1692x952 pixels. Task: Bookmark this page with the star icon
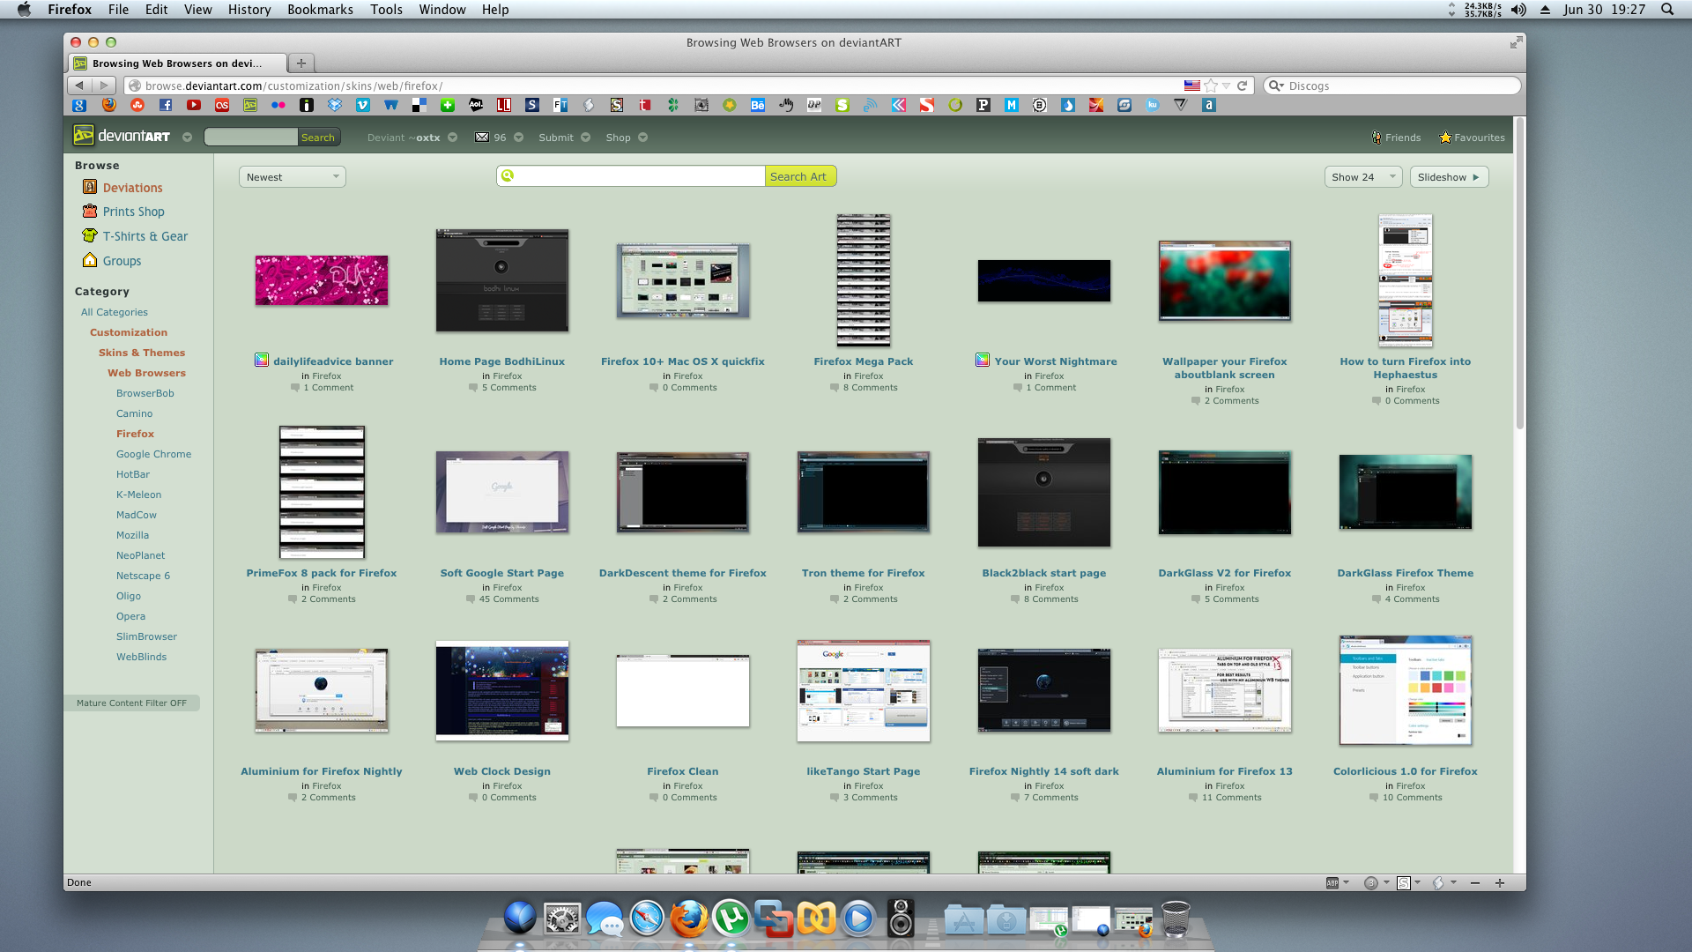click(1211, 86)
